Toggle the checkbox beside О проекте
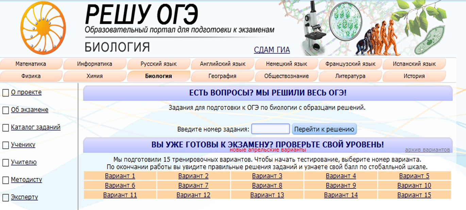The image size is (466, 210). 5,93
